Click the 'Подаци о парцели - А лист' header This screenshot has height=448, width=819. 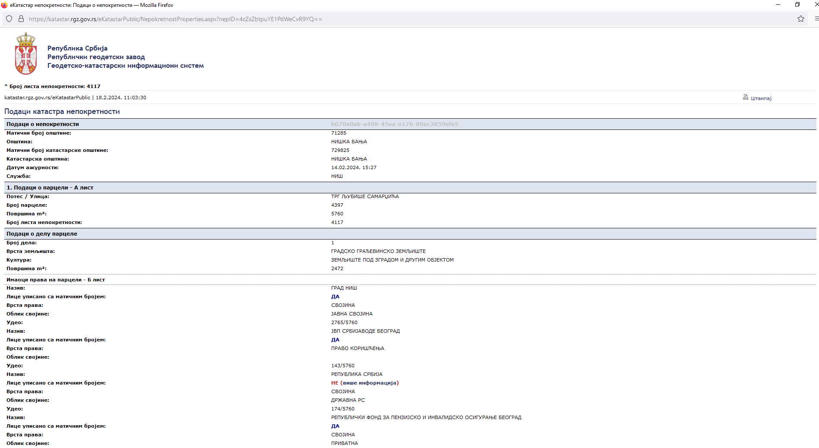pos(50,188)
